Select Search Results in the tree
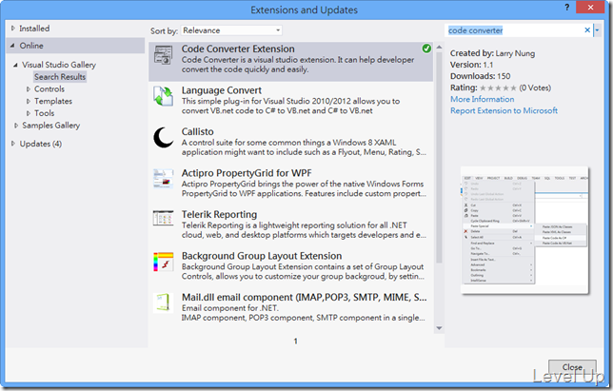 tap(60, 77)
